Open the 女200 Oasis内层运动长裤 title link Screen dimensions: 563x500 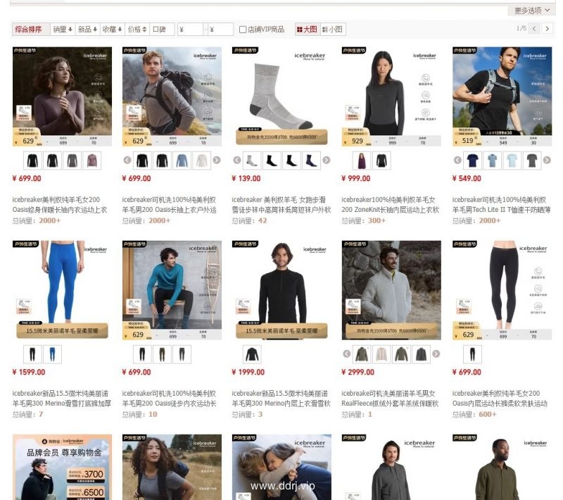500,399
